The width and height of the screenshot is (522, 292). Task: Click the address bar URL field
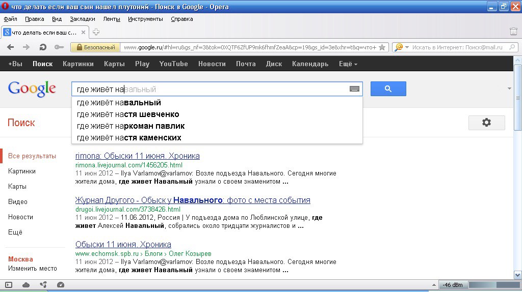250,47
